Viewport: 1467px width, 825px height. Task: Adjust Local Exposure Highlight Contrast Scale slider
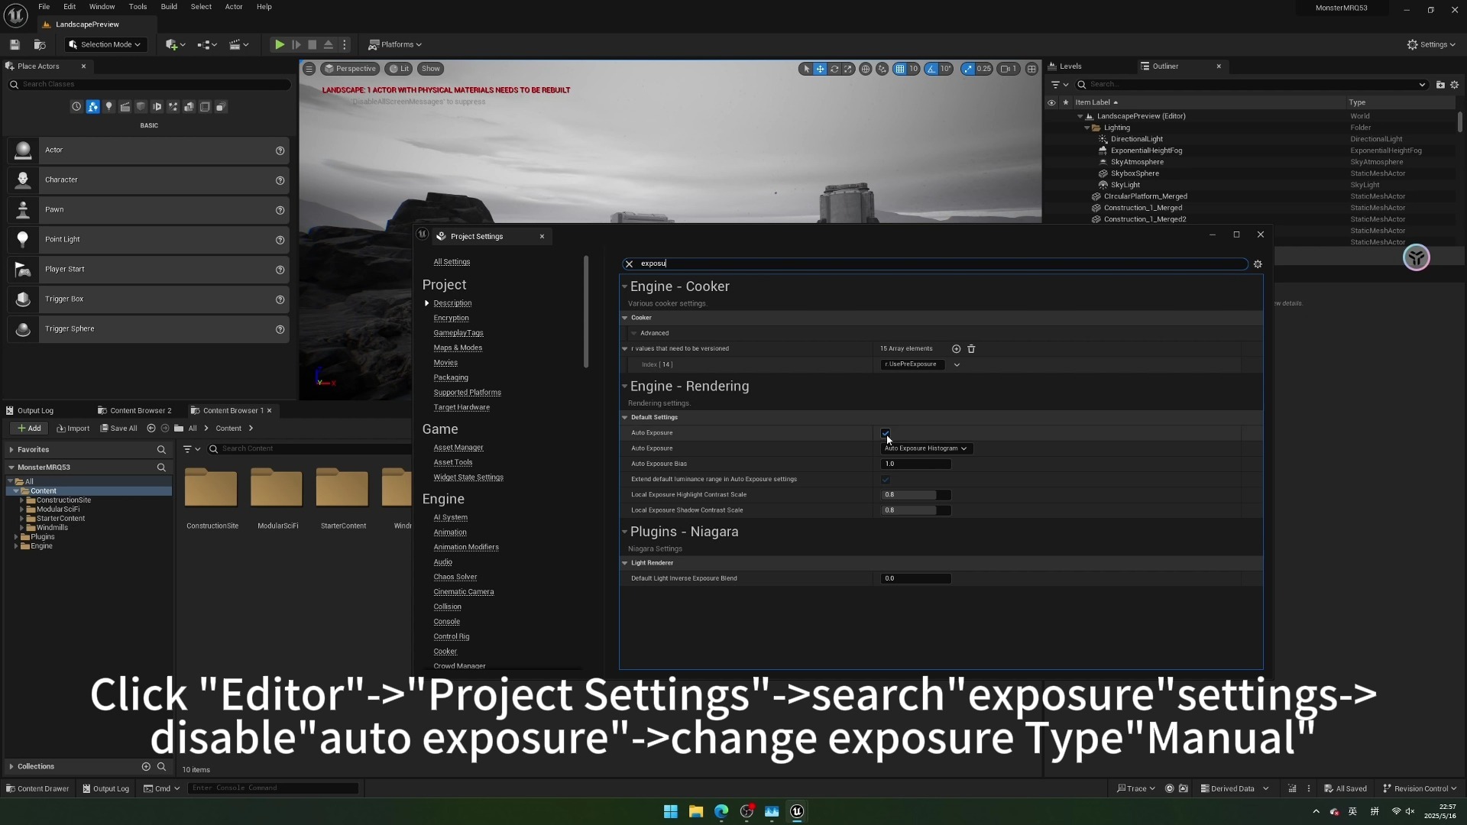point(916,495)
